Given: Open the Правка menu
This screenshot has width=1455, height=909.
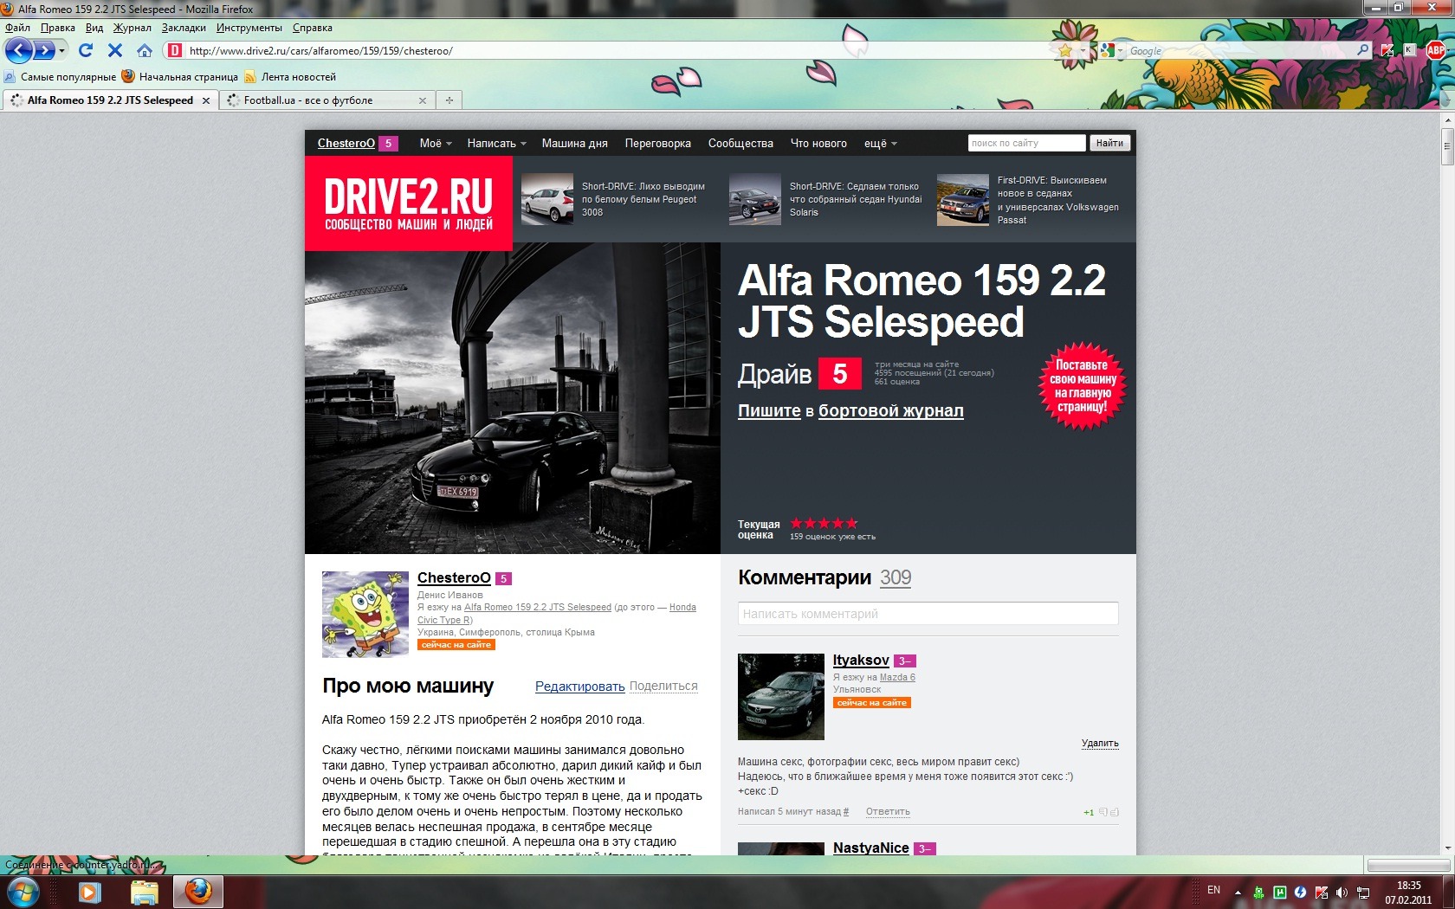Looking at the screenshot, I should [58, 28].
